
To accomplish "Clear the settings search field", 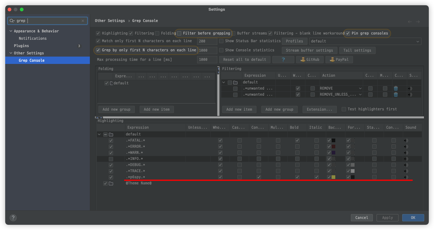I will click(83, 21).
